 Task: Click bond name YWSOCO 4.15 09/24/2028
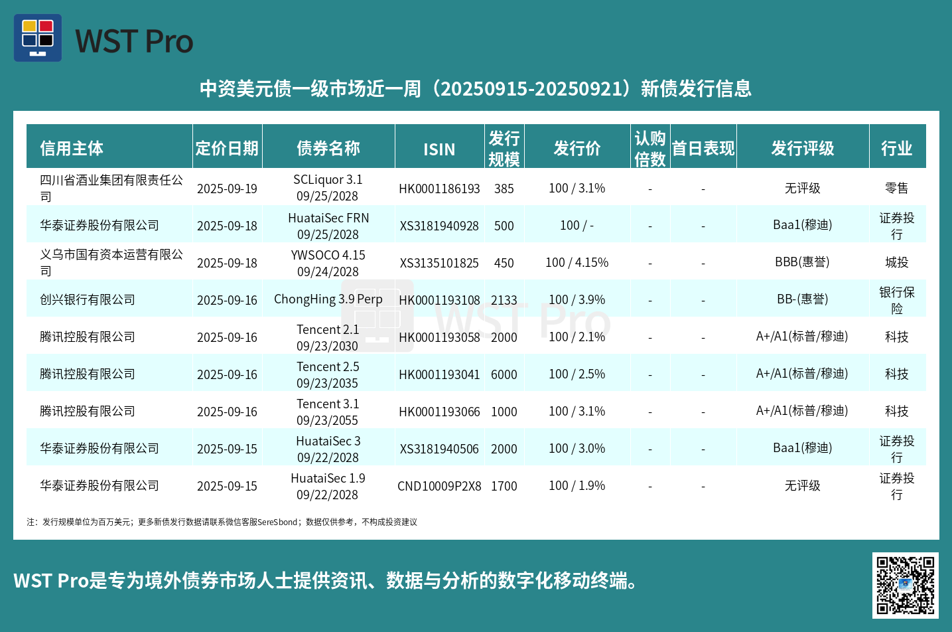tap(328, 264)
